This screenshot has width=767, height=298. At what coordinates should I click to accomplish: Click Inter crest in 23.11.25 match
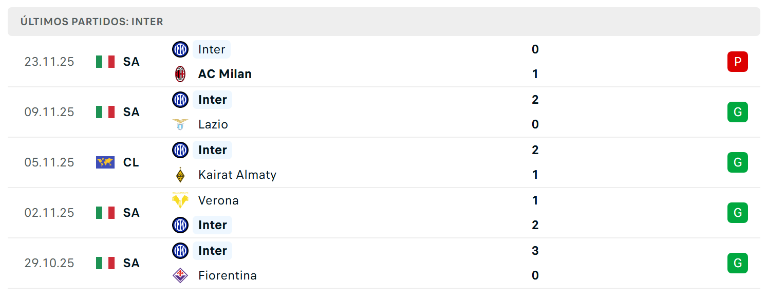click(180, 49)
